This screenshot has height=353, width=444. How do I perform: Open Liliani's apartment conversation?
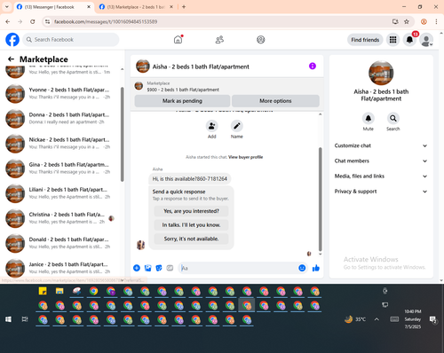(x=61, y=193)
